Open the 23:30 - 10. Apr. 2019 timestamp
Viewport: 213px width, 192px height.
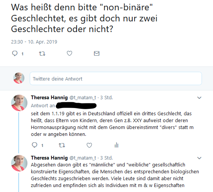34,42
